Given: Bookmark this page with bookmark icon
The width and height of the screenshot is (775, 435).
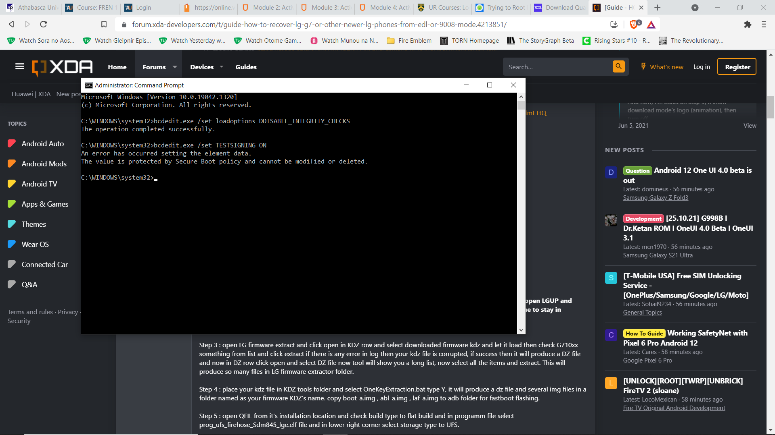Looking at the screenshot, I should (104, 25).
